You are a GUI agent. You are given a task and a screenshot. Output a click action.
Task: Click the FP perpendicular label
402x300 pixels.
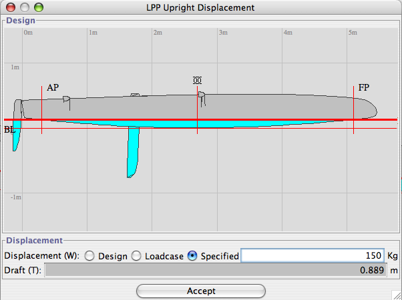363,87
